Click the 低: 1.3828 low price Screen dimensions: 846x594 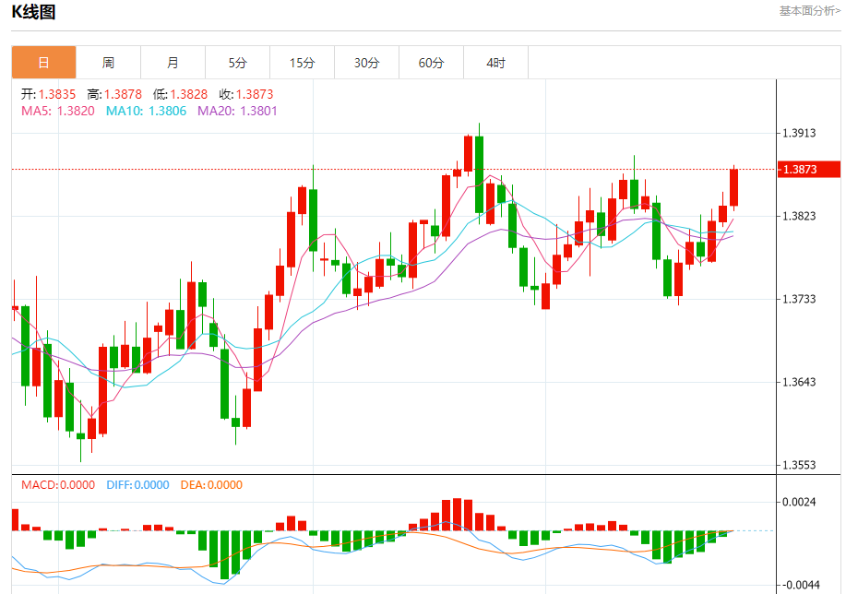[x=180, y=94]
